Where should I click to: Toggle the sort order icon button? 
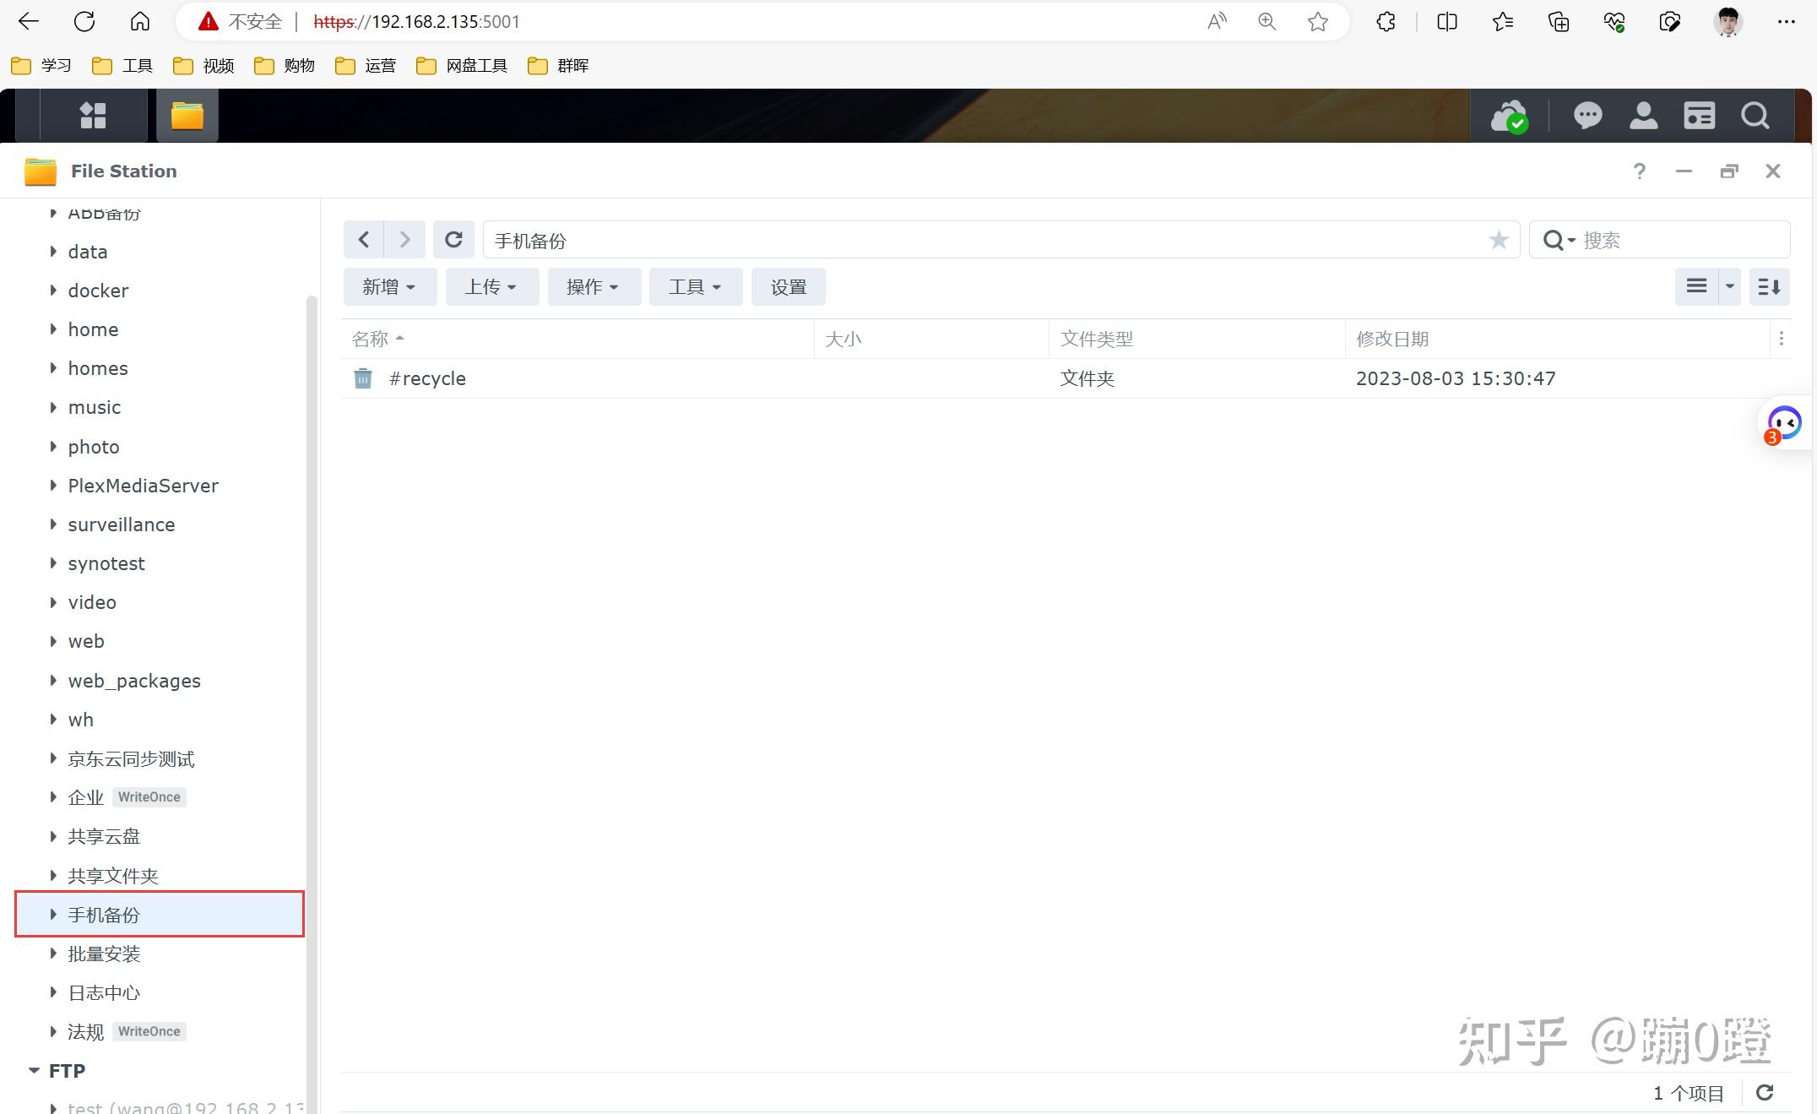coord(1769,287)
